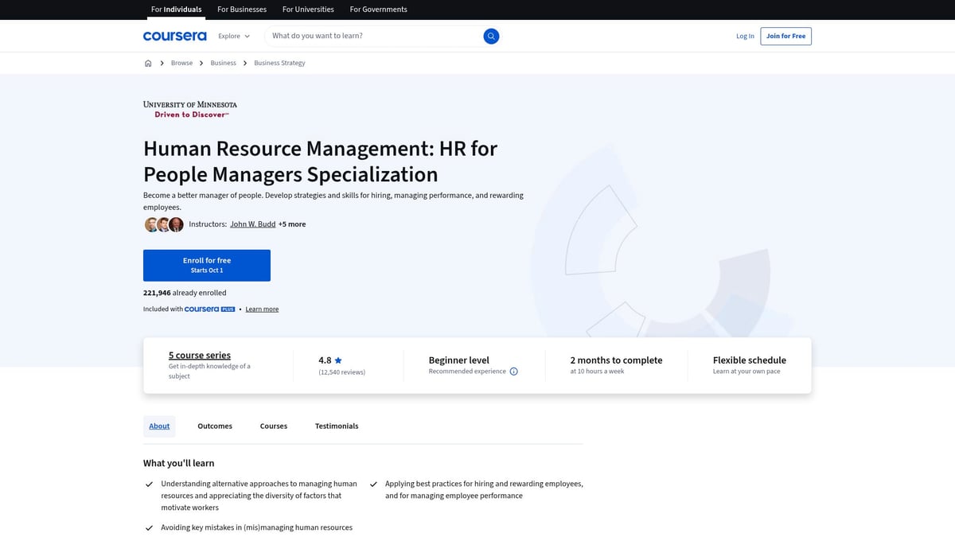The height and width of the screenshot is (537, 955).
Task: Click the instructor avatar photos
Action: (164, 224)
